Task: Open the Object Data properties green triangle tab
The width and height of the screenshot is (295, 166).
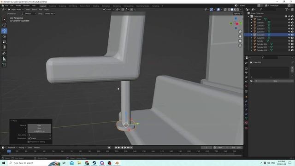Action: (x=246, y=119)
